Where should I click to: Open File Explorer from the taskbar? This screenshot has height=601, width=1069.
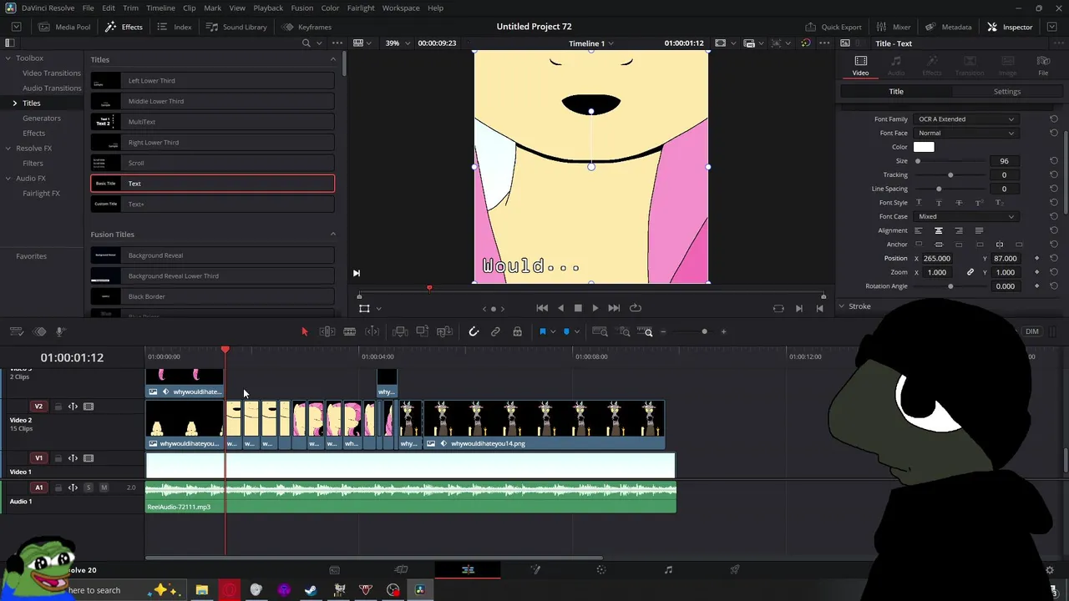(201, 590)
